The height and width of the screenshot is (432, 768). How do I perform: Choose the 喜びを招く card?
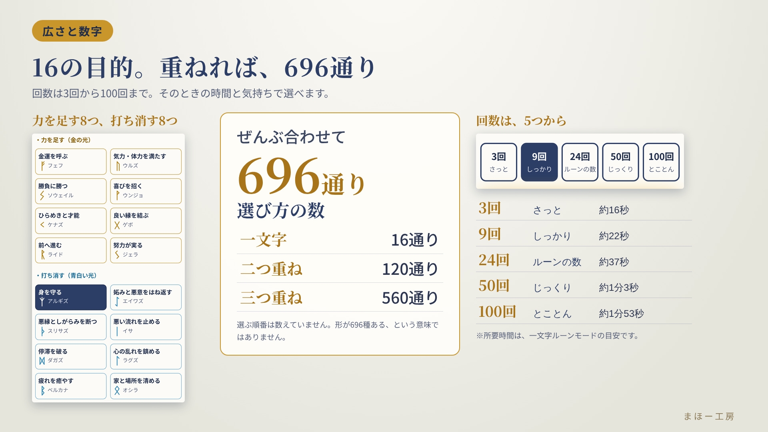pos(146,191)
